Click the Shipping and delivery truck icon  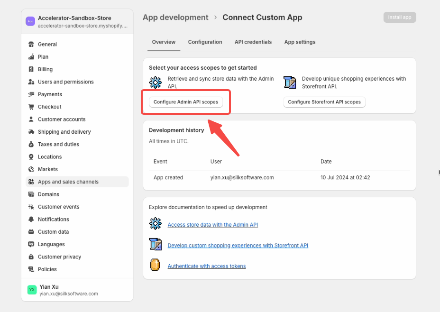31,132
